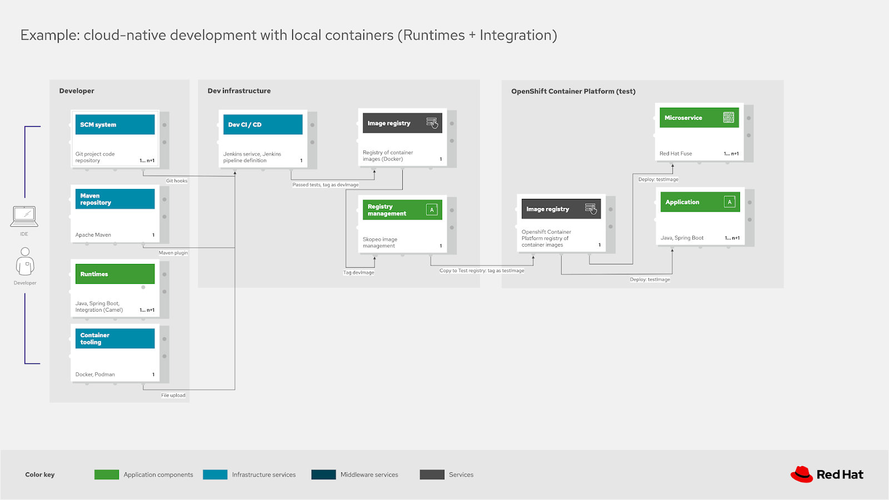This screenshot has height=500, width=889.
Task: Click the 'Red Hat' wordmark text
Action: pyautogui.click(x=840, y=474)
